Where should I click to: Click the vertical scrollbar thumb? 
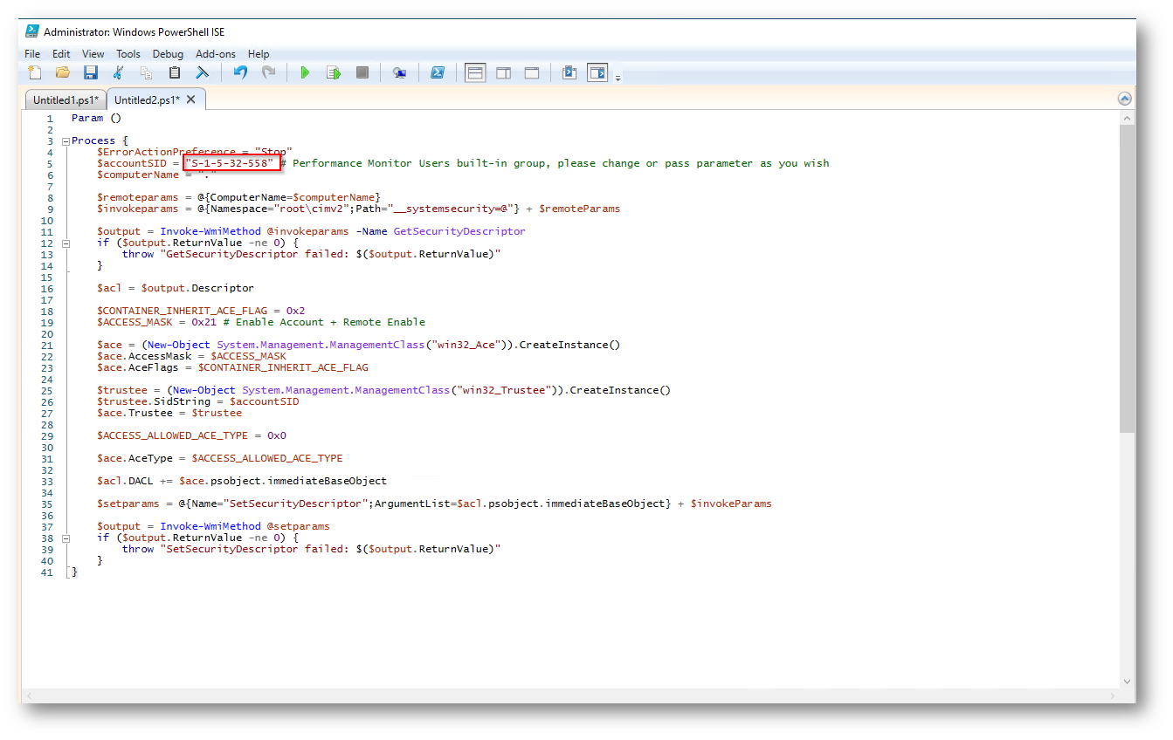1128,278
